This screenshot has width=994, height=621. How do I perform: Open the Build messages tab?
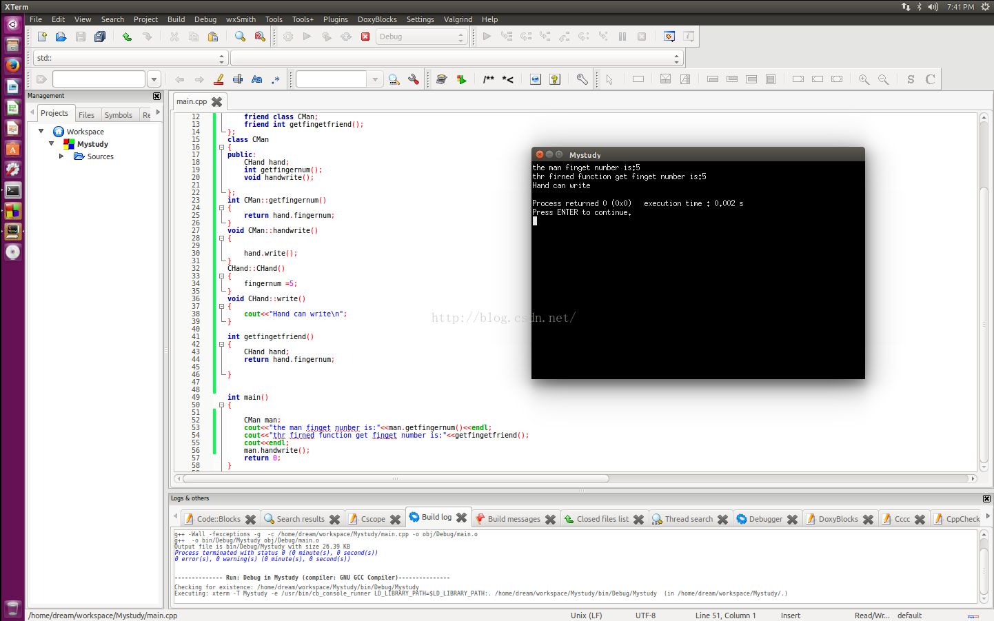(x=514, y=519)
